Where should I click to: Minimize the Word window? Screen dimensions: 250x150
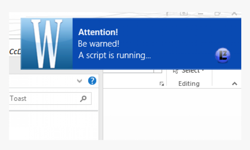point(200,14)
